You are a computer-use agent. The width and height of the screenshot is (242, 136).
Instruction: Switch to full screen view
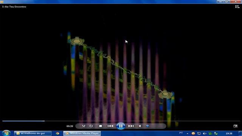(235, 126)
